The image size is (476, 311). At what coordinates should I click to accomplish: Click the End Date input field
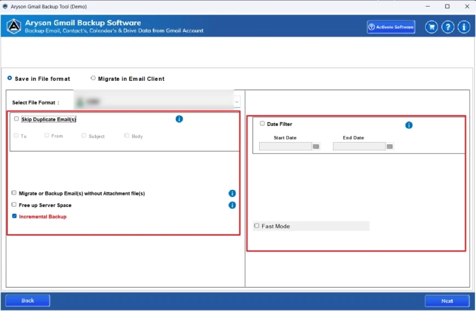359,146
